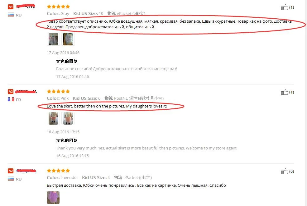
Task: Click the A2 badge beside FR reviewer
Action: (11, 91)
